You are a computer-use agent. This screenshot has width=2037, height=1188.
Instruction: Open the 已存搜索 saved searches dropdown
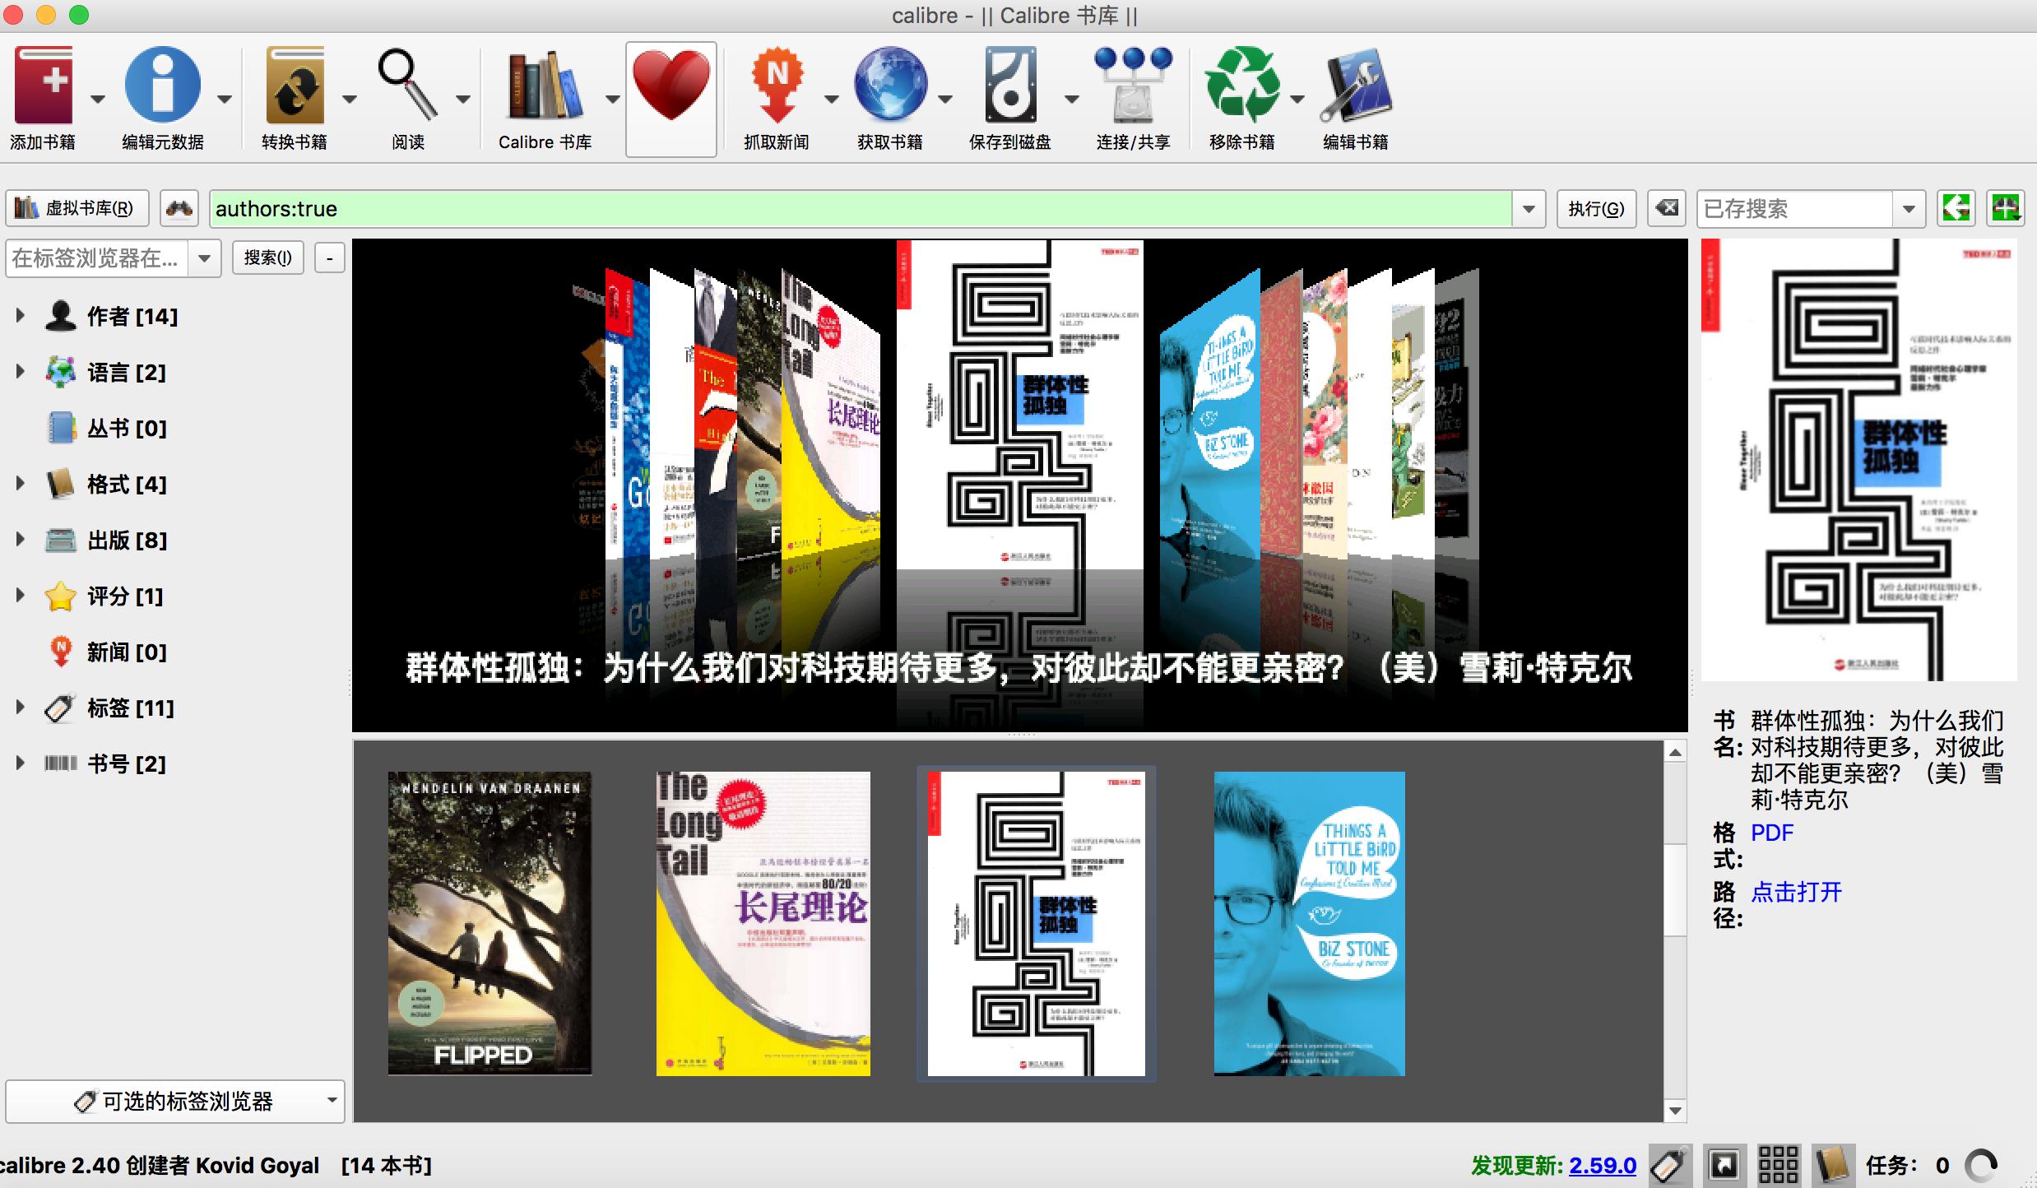[x=1909, y=208]
